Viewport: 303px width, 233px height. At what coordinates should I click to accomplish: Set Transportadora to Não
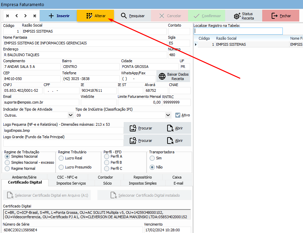pyautogui.click(x=152, y=167)
